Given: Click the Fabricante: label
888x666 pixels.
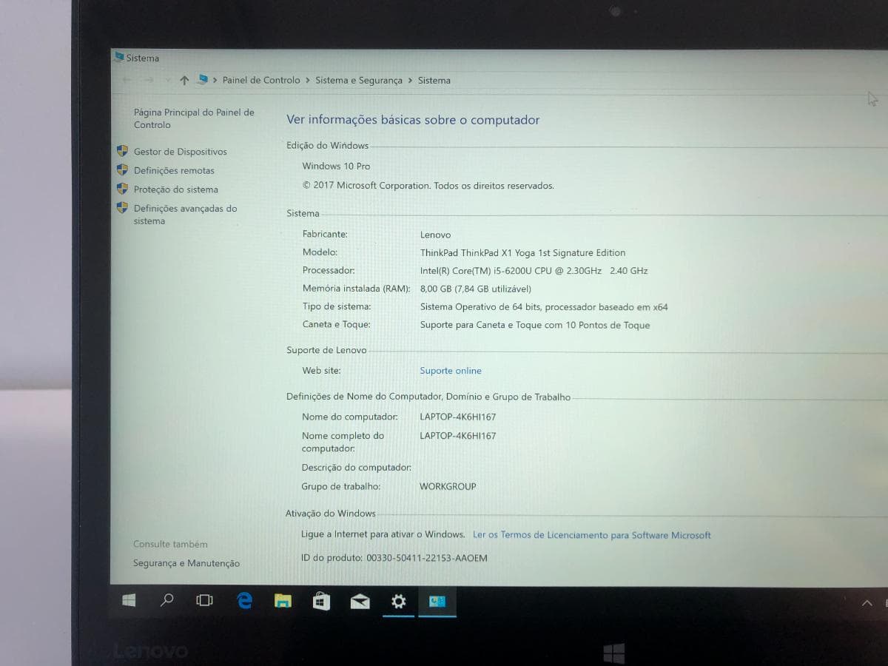Looking at the screenshot, I should (325, 234).
